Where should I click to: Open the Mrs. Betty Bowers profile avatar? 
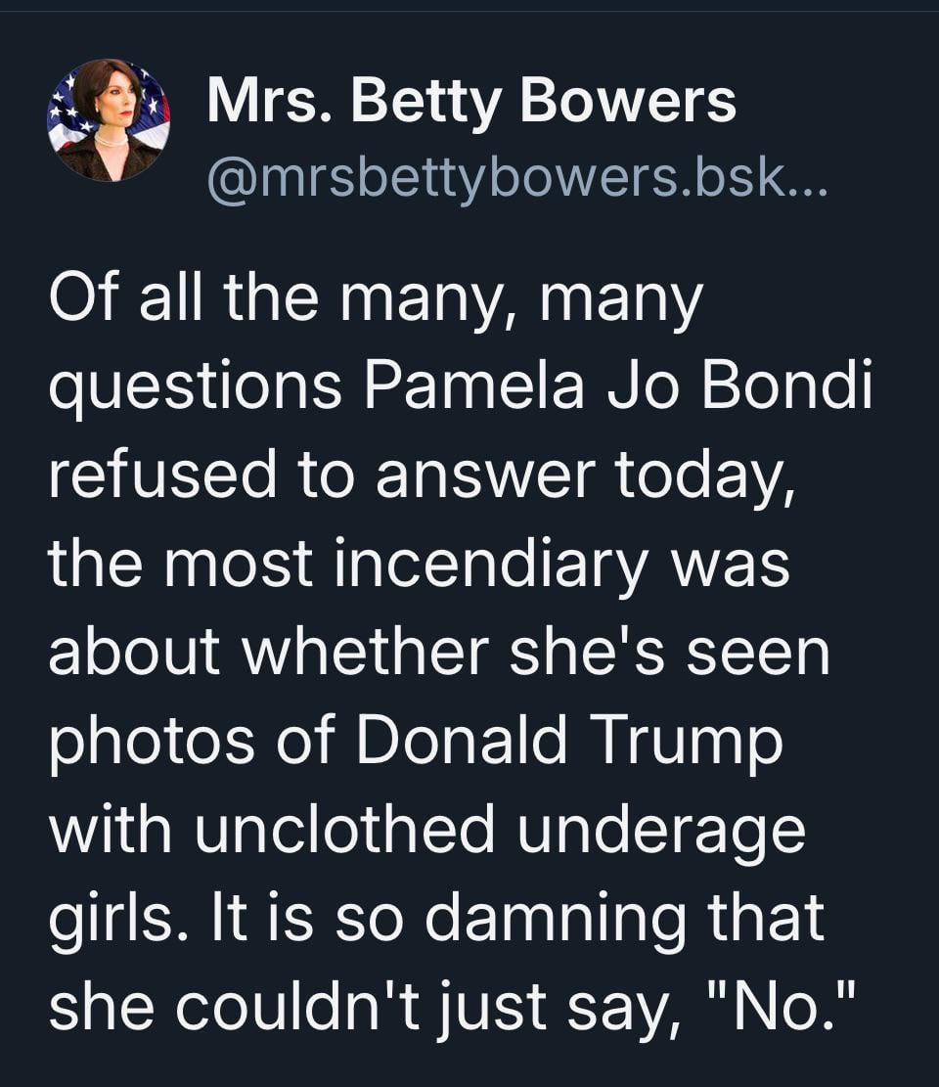(109, 120)
